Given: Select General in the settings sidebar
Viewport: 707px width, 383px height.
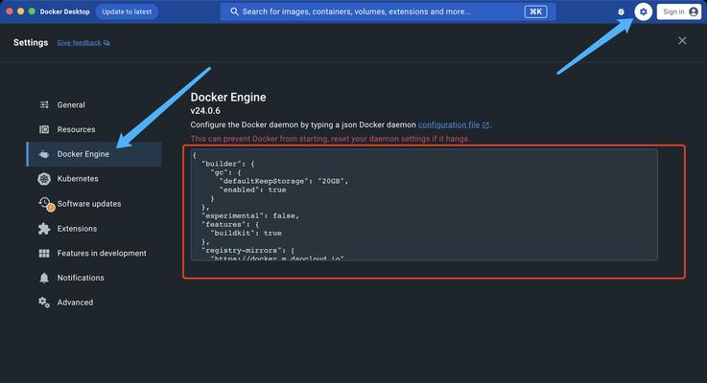Looking at the screenshot, I should coord(94,105).
